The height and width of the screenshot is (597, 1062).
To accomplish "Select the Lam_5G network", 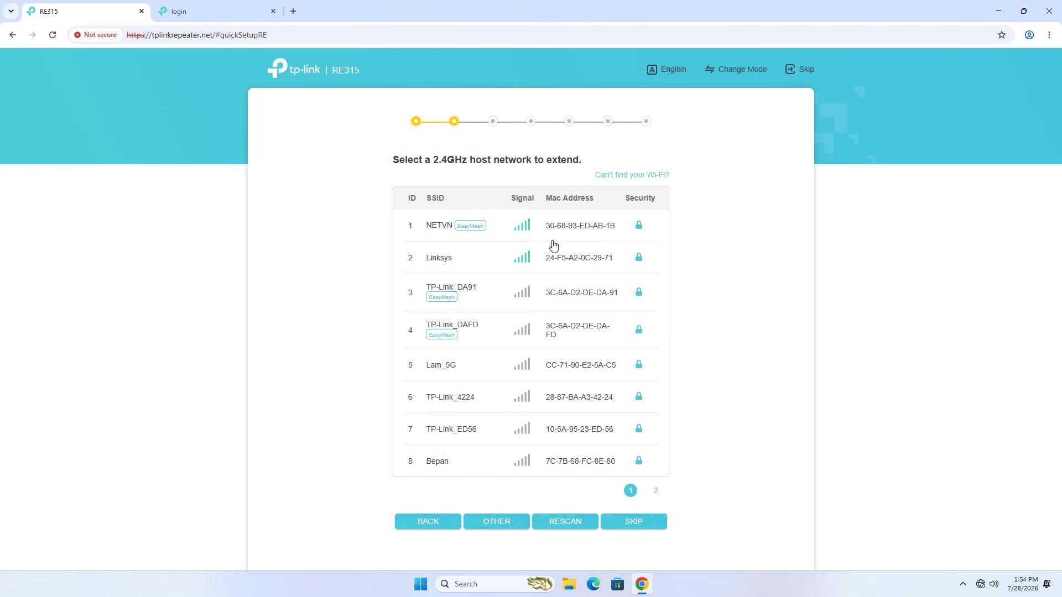I will tap(531, 365).
